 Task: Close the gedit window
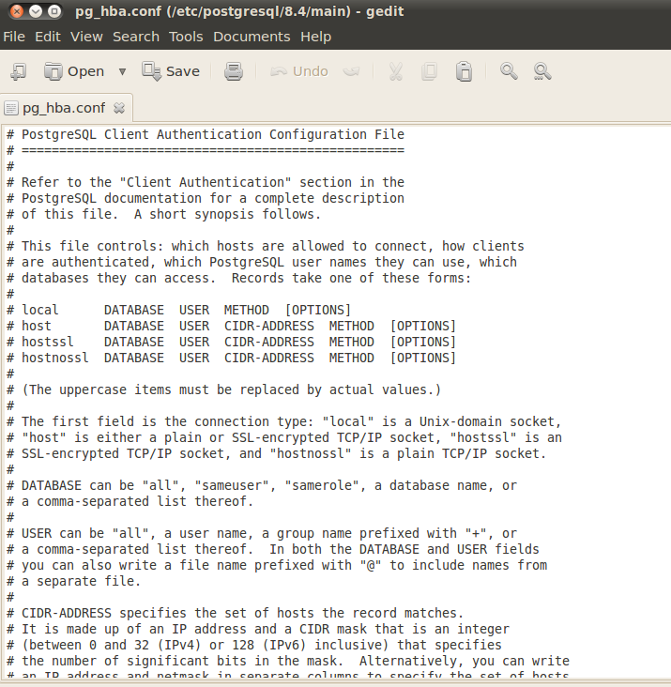(17, 11)
